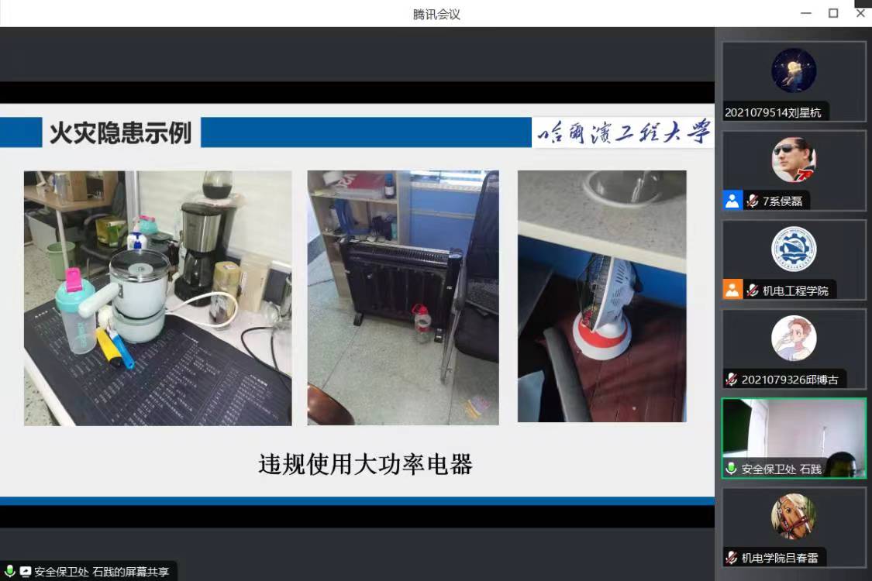Click the muted mic icon beside 机电工程学院
Screen dimensions: 872x581
(752, 290)
